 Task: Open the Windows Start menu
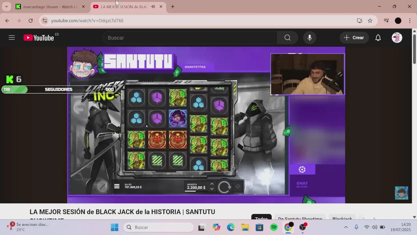[x=115, y=227]
